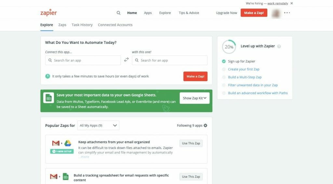
Task: Click the Google Sheets icon in green banner
Action: point(49,98)
